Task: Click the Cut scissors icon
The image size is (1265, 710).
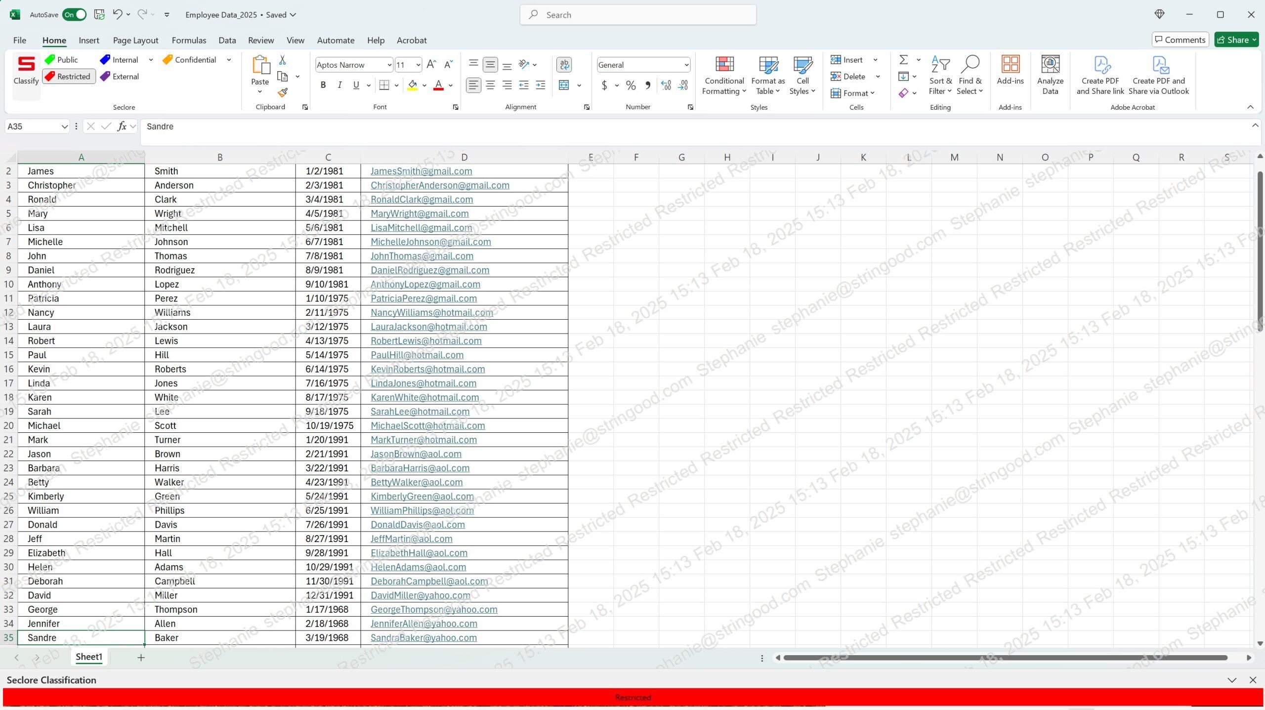Action: coord(282,60)
